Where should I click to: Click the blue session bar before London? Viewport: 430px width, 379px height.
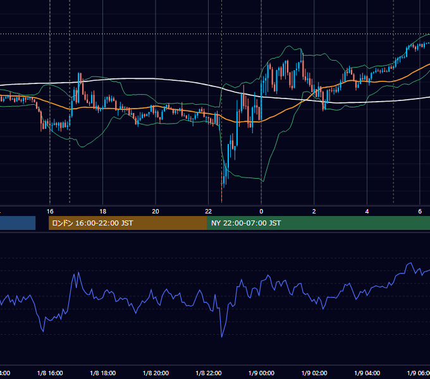(18, 223)
